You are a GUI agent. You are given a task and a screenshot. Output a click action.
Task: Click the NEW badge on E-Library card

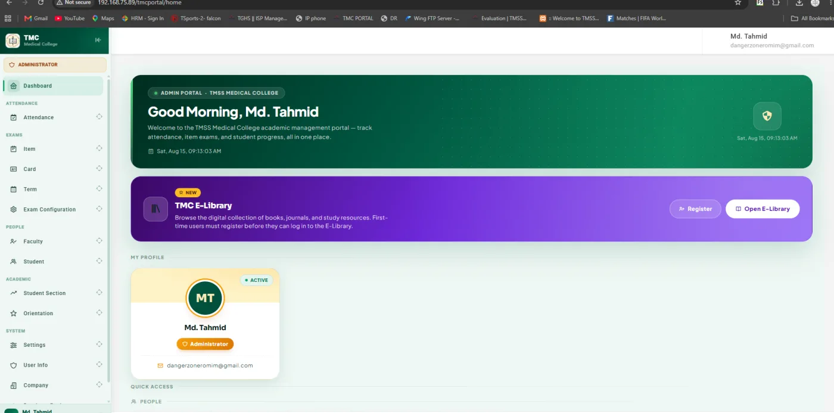point(188,192)
